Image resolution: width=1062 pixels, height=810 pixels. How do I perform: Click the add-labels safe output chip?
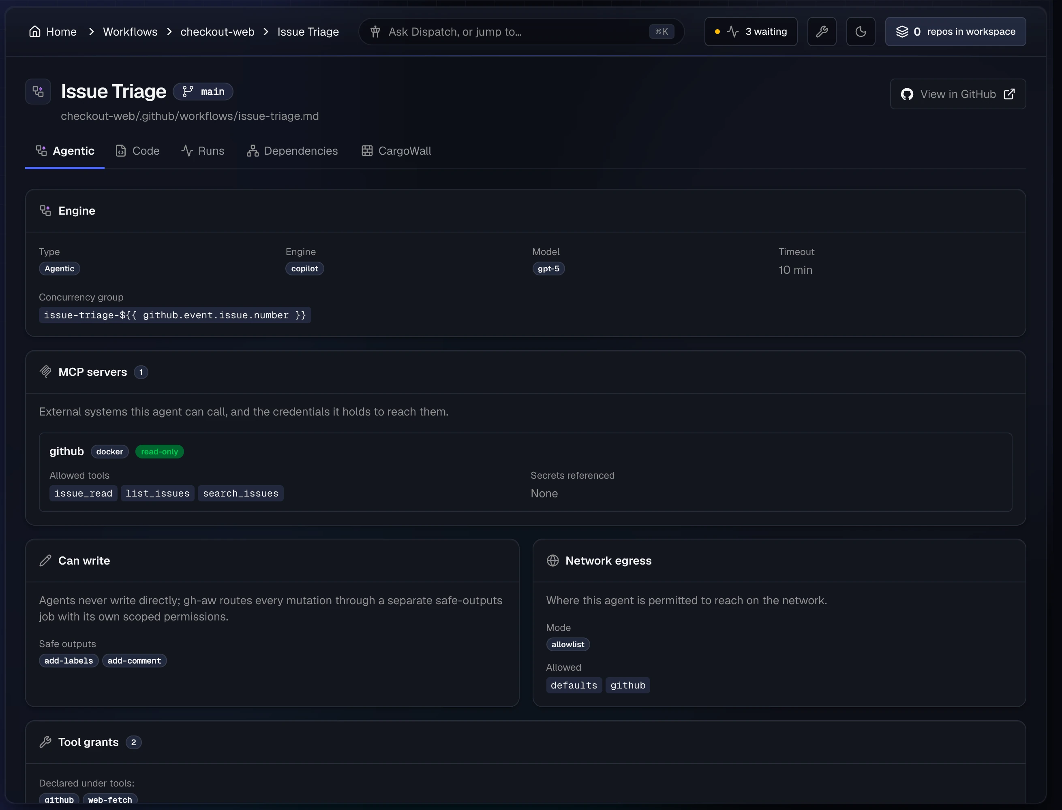coord(69,661)
